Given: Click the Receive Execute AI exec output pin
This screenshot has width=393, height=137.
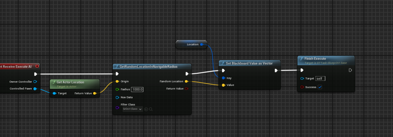Looking at the screenshot, I should click(x=36, y=74).
